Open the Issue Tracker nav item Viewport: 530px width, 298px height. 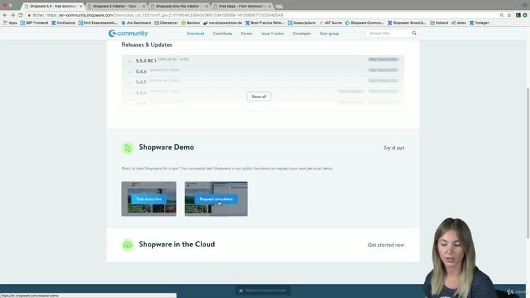[x=272, y=34]
